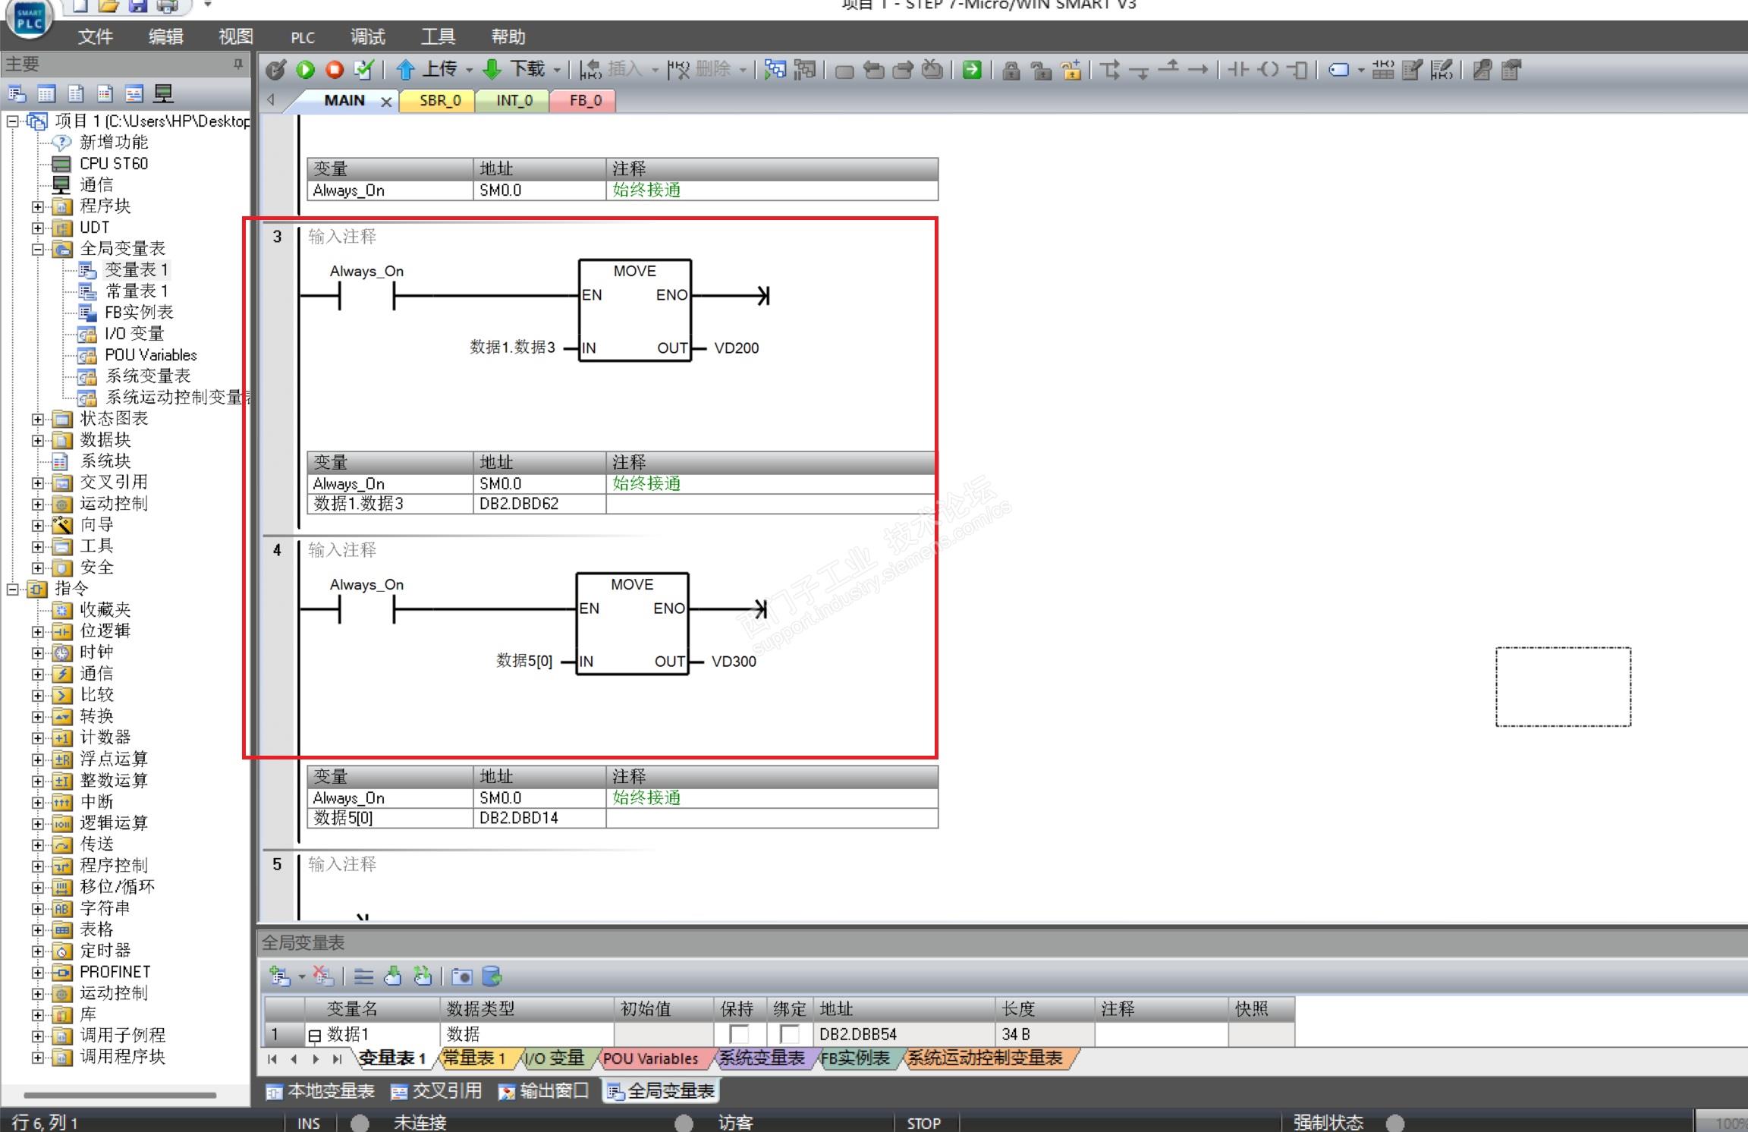Expand the 程序块 tree node
The image size is (1748, 1132).
pos(37,206)
